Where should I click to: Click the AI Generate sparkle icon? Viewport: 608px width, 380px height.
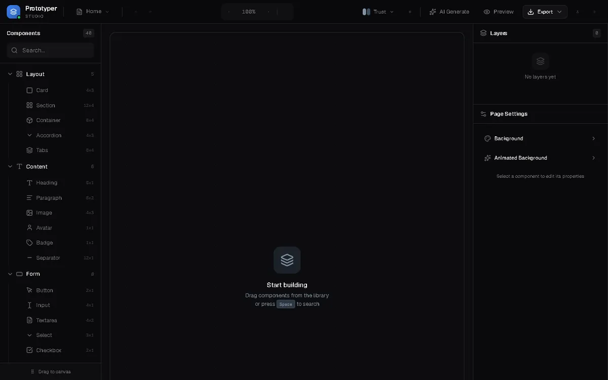[x=433, y=12]
